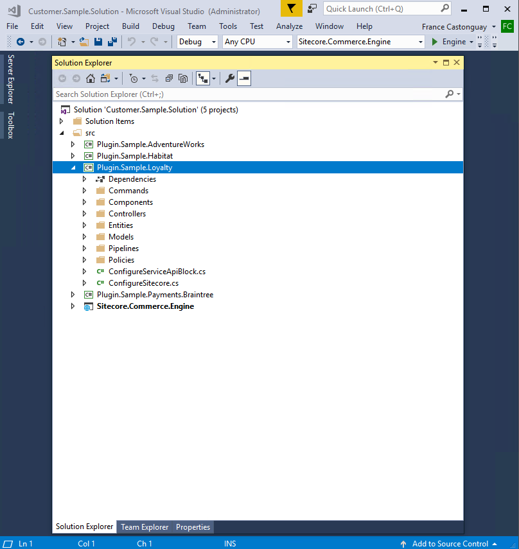Collapse the src folder

coord(62,133)
